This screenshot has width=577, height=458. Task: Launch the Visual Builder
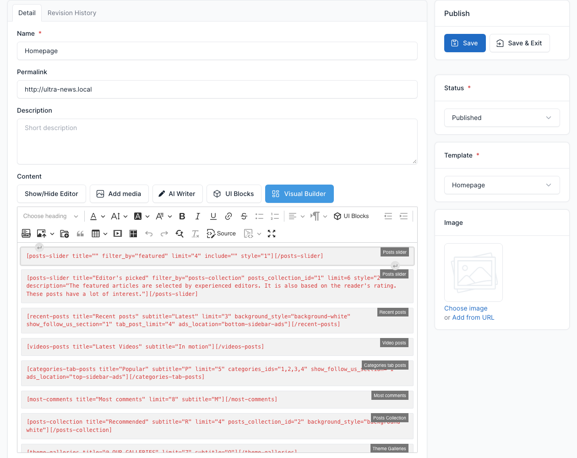click(x=299, y=194)
